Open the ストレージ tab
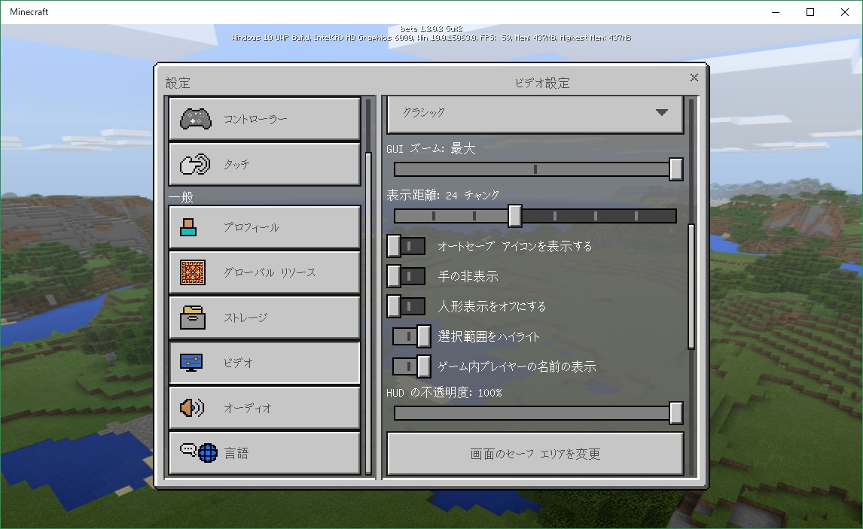863x529 pixels. (265, 318)
